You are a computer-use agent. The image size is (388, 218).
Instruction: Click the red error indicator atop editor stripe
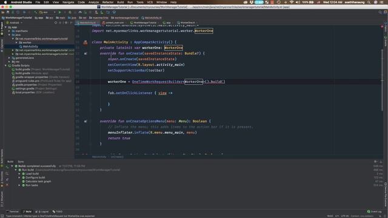382,26
